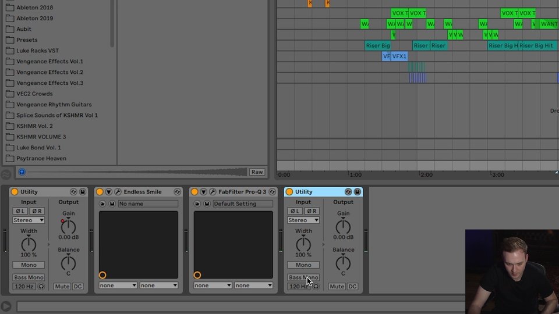The image size is (559, 314).
Task: Select Splice Sounds of KSHMR Vol 1
Action: (57, 115)
